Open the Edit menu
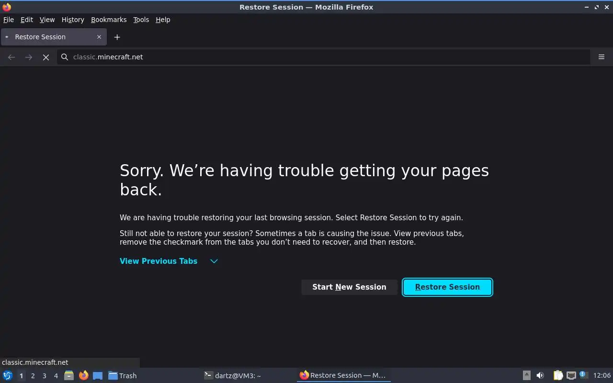Viewport: 613px width, 383px height. click(27, 20)
